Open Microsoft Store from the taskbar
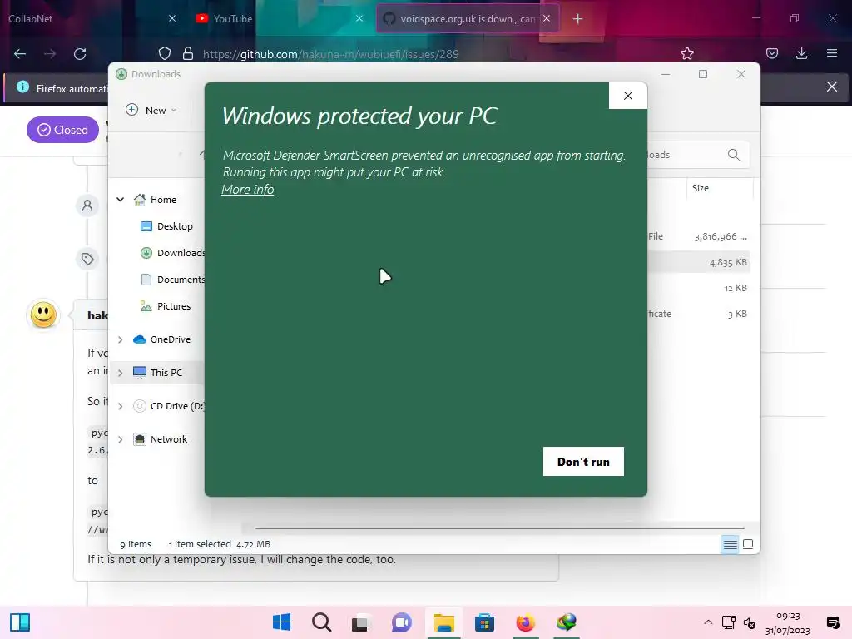The height and width of the screenshot is (639, 852). click(x=484, y=622)
